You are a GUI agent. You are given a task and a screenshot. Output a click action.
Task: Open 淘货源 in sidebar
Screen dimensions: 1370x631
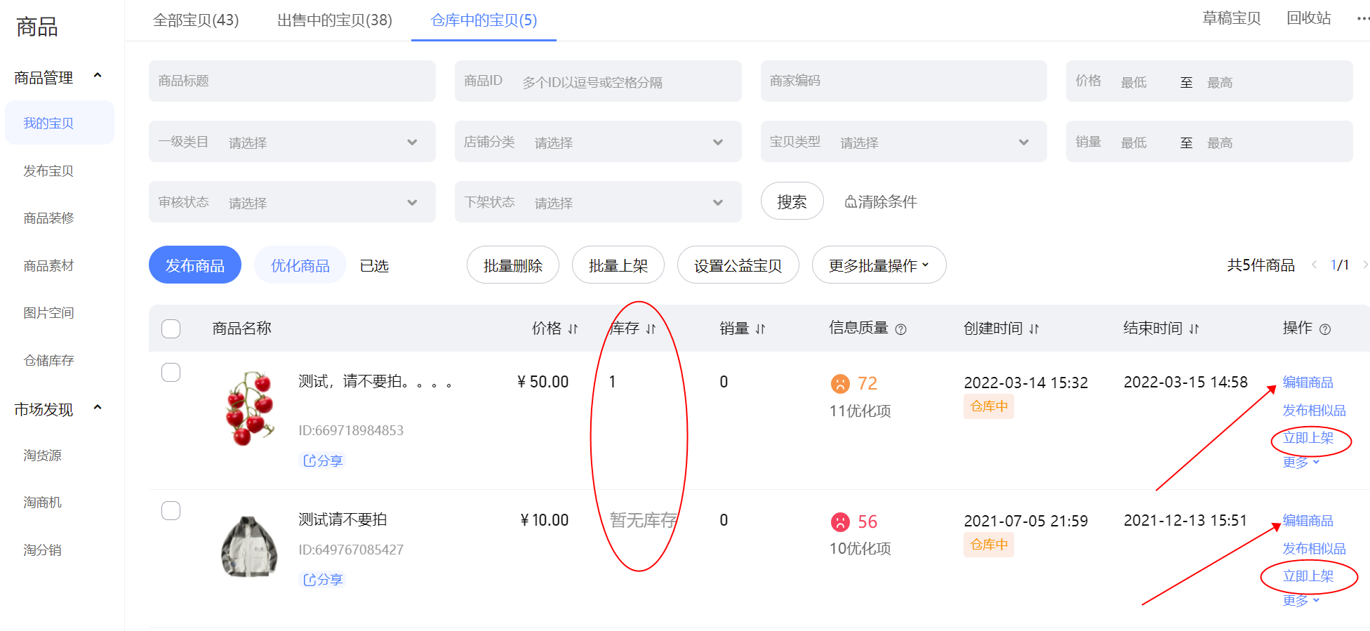[x=43, y=455]
